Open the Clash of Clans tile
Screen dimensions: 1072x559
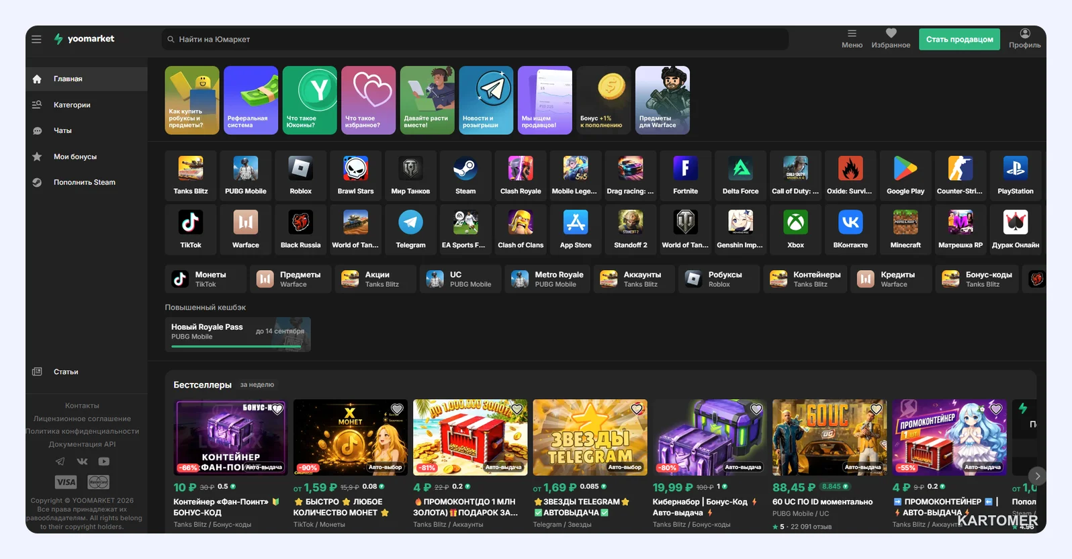521,229
